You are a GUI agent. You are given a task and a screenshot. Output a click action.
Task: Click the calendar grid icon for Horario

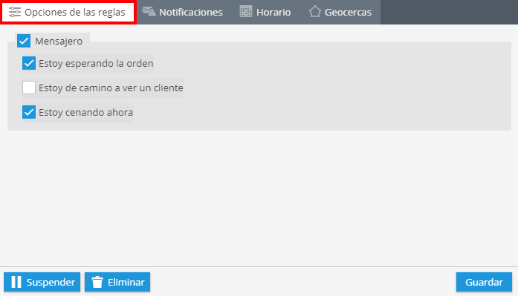pos(246,12)
